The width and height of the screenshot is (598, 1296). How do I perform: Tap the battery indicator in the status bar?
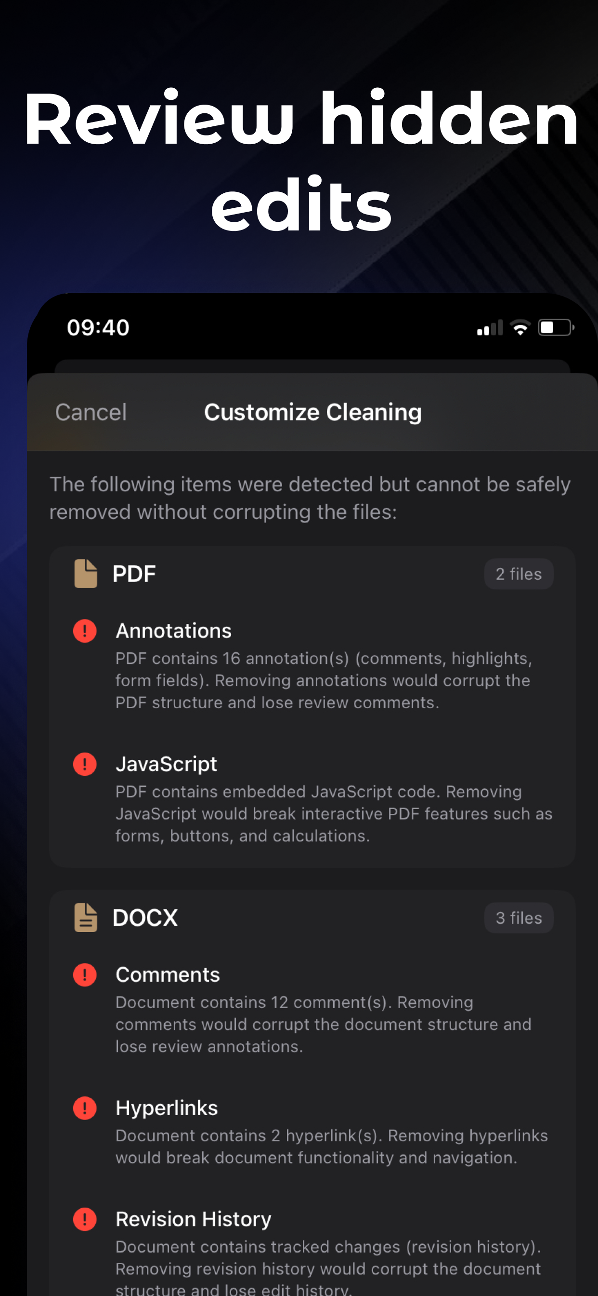554,326
